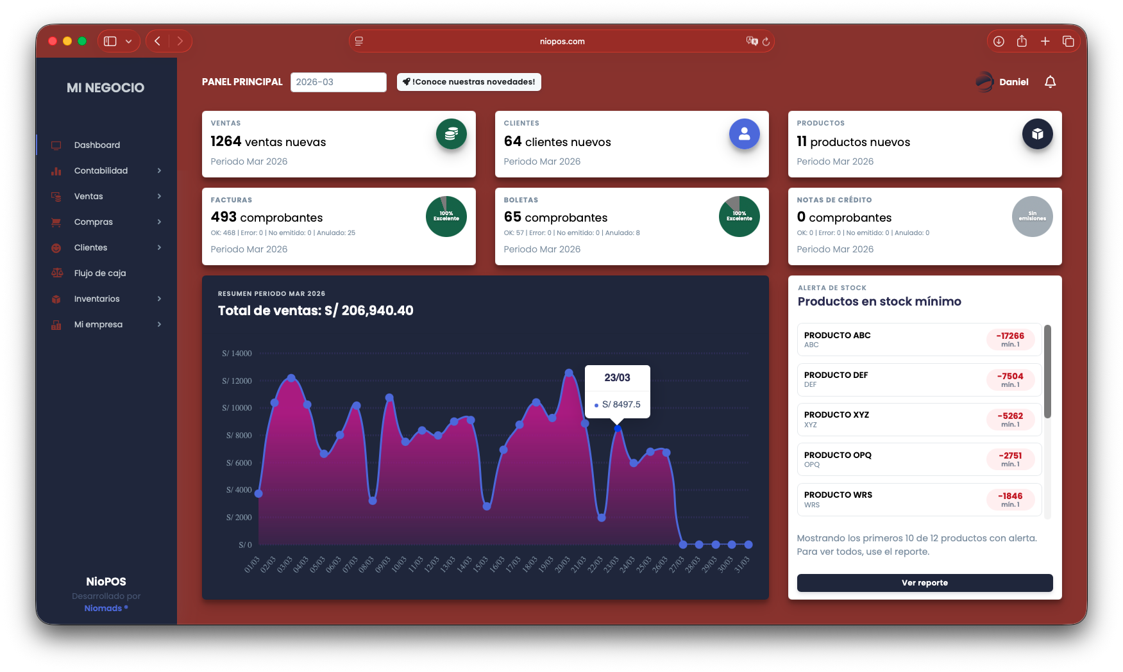This screenshot has height=672, width=1123.
Task: Click the Facturas 100% Excelente pie indicator
Action: 446,217
